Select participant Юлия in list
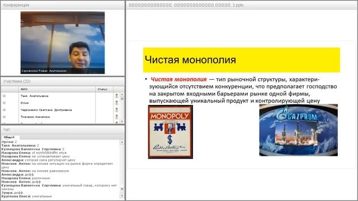 click(25, 103)
